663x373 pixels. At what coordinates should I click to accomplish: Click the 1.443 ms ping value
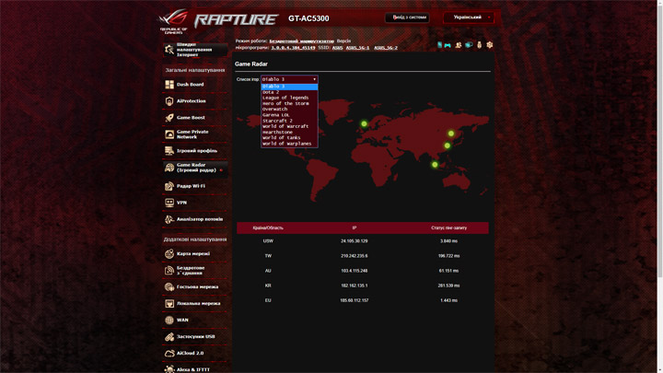(448, 300)
